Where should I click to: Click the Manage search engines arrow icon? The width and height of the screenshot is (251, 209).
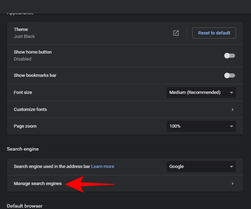[232, 184]
